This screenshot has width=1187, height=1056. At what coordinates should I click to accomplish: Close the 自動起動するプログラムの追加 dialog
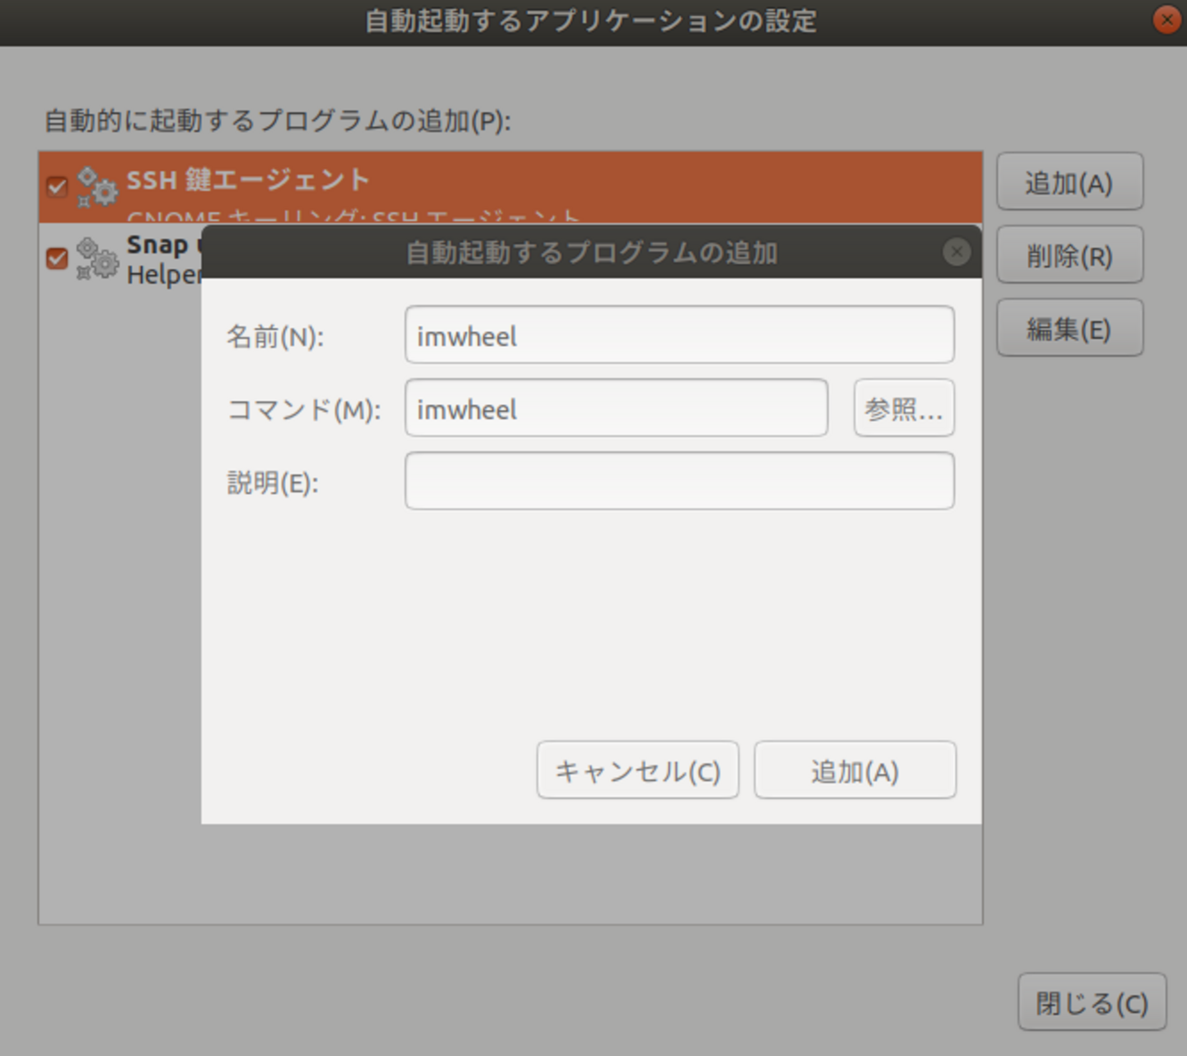[x=956, y=251]
